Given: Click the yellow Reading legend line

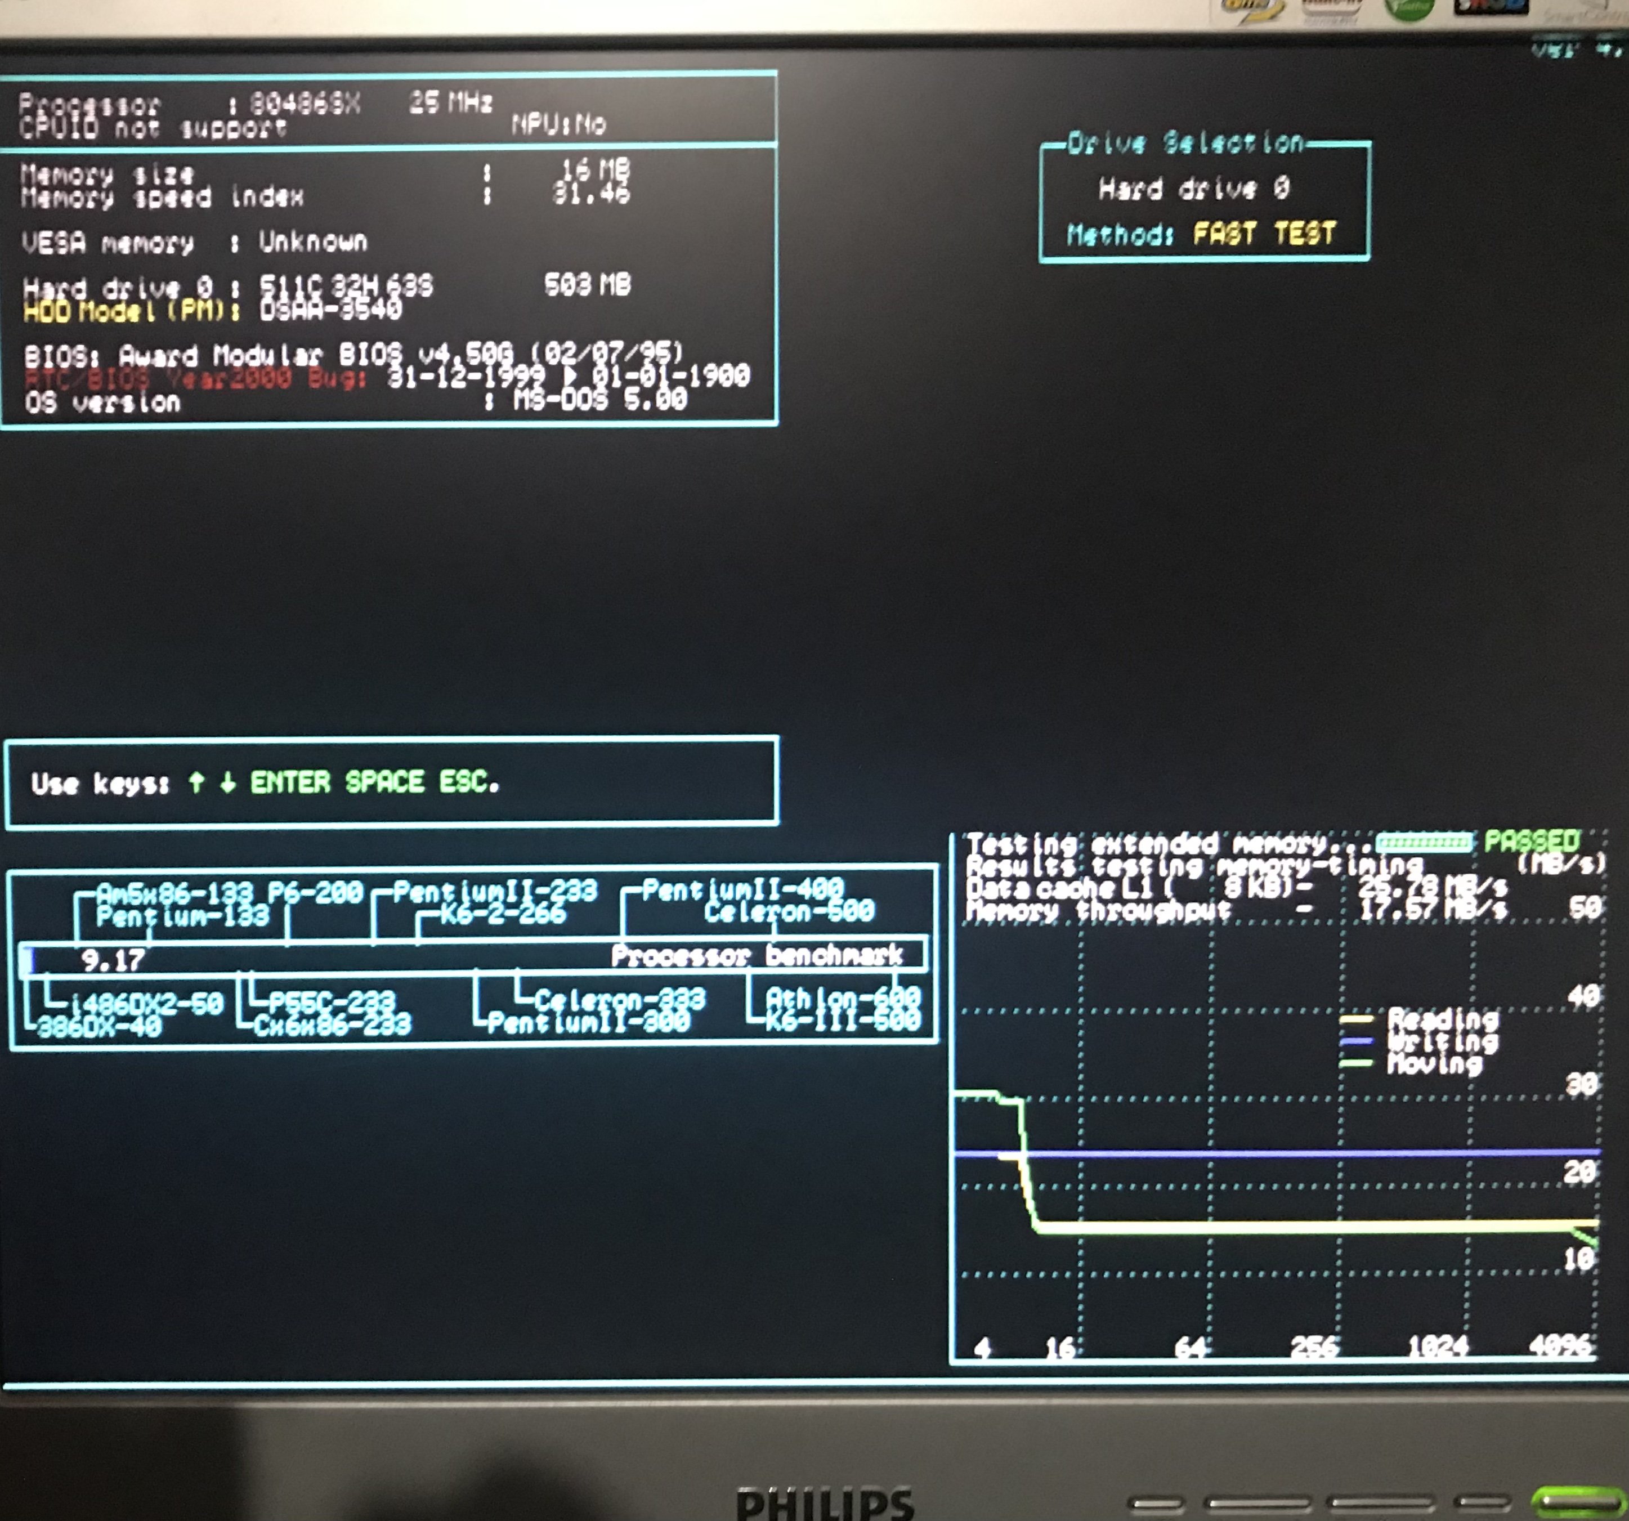Looking at the screenshot, I should [1356, 1020].
